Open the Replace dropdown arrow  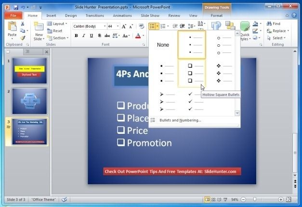289,31
